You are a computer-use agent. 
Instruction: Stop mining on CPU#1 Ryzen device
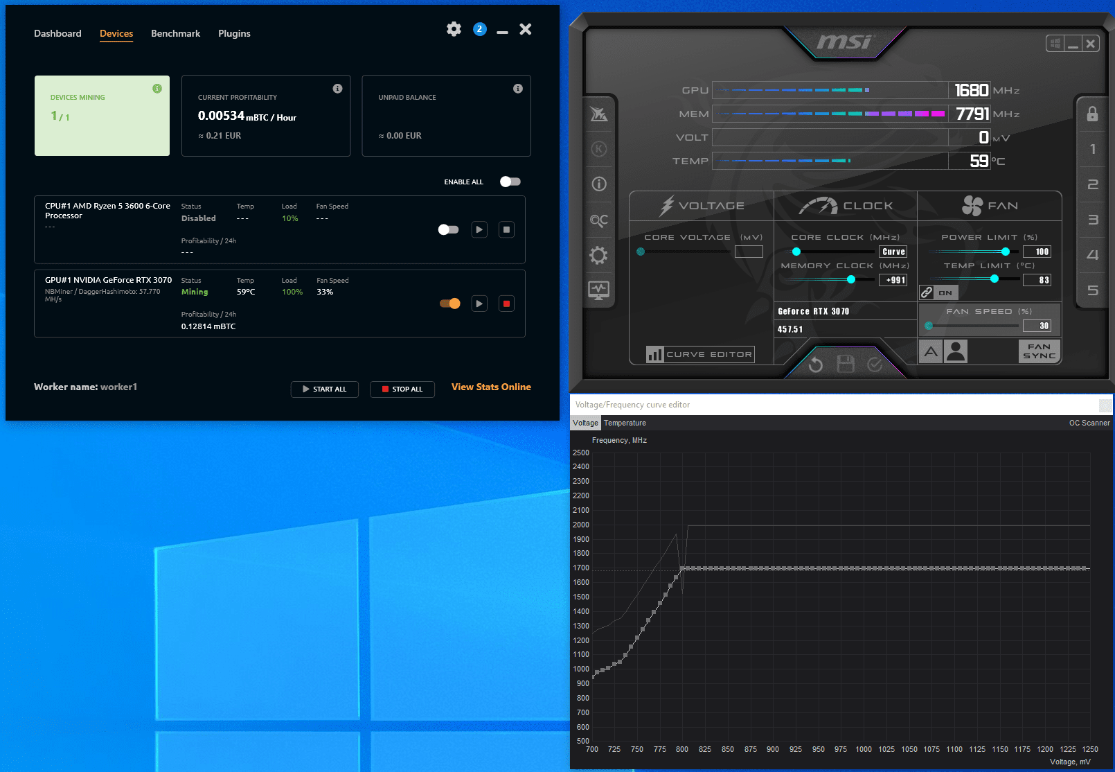tap(506, 229)
